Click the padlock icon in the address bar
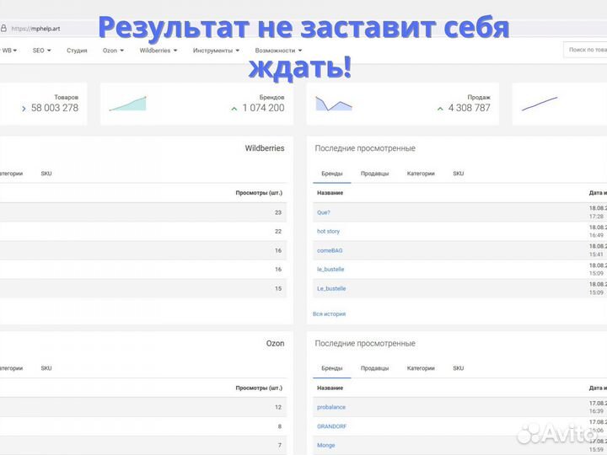Viewport: 607px width, 455px height. (x=3, y=29)
